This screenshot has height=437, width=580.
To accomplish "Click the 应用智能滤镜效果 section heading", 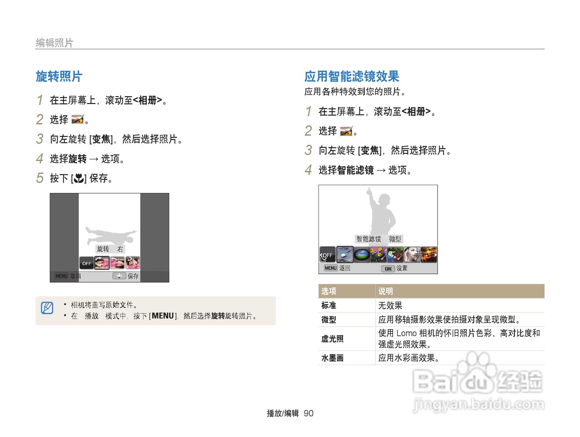I will (352, 76).
